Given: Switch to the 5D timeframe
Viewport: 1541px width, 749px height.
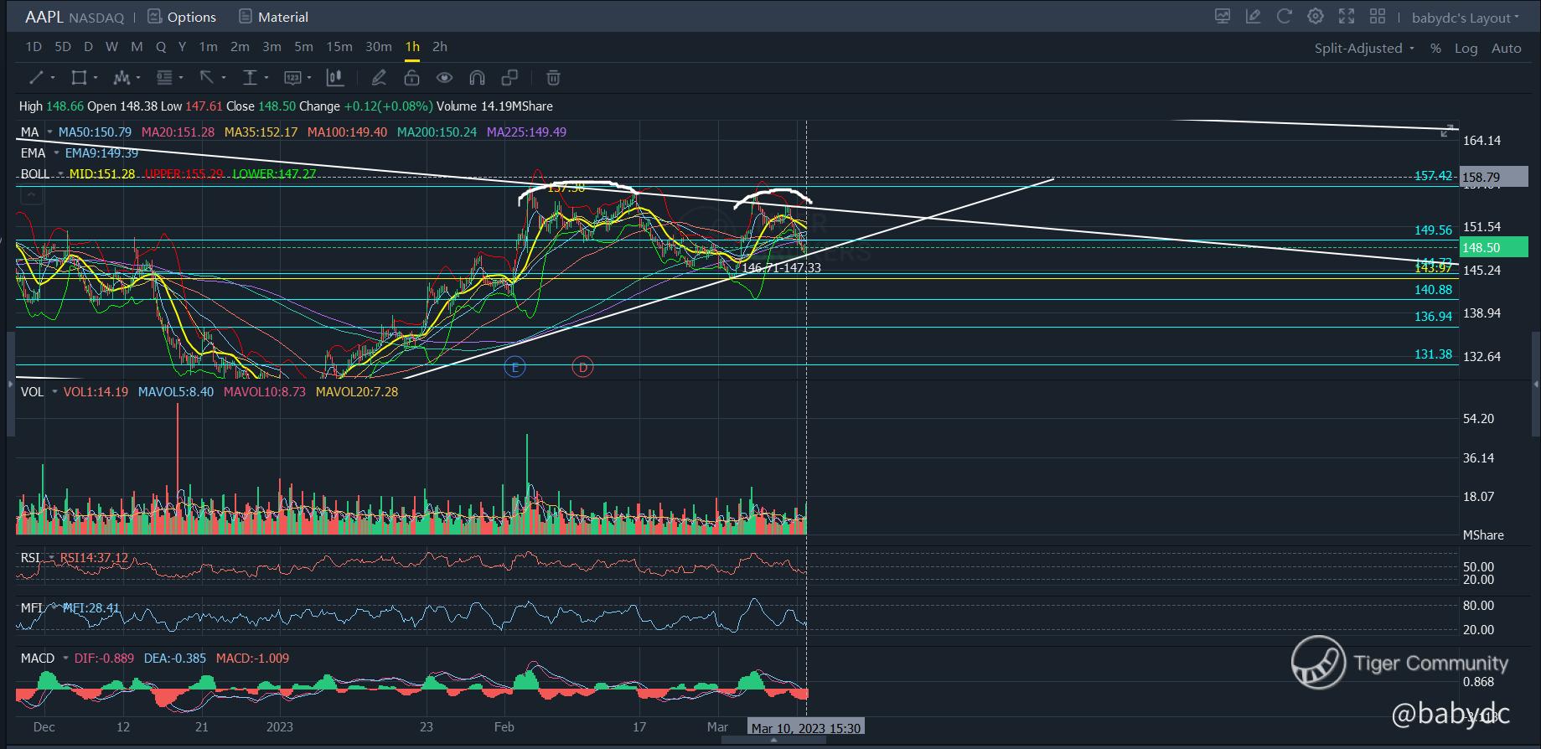Looking at the screenshot, I should pyautogui.click(x=63, y=47).
